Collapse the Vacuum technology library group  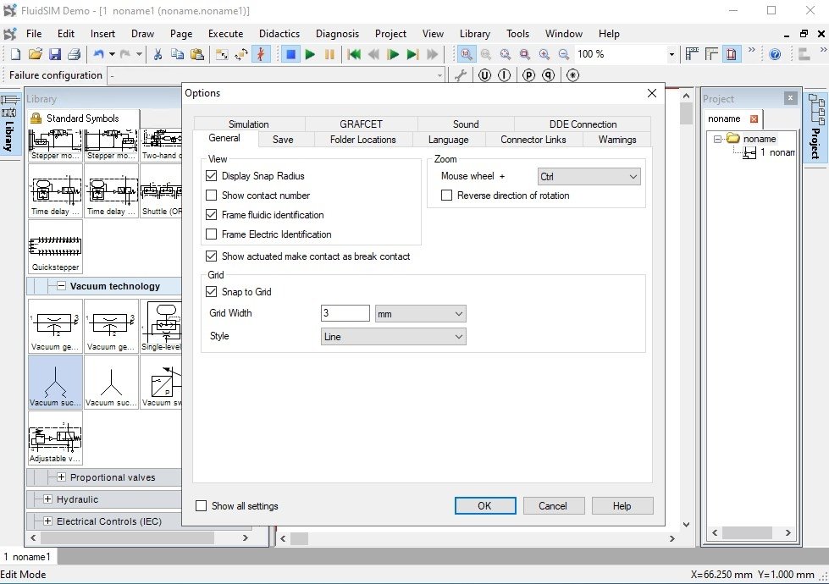coord(61,286)
